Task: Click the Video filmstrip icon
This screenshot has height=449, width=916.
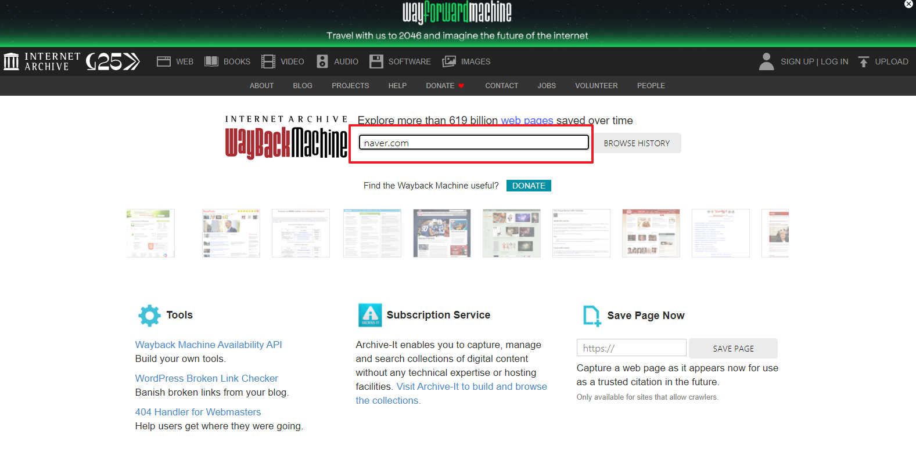Action: click(268, 61)
